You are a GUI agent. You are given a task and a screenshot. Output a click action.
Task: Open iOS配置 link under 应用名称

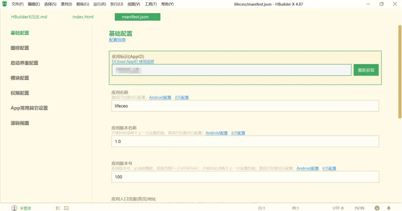(182, 98)
